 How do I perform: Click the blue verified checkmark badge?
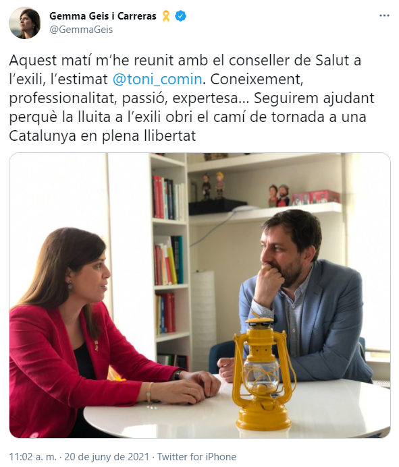[x=180, y=15]
